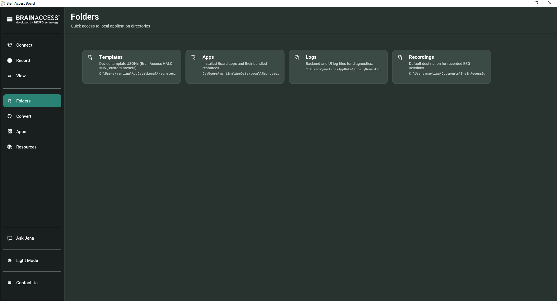Open the Resources page
The image size is (557, 301).
32,147
